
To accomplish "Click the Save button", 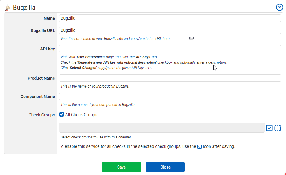I will tap(121, 167).
